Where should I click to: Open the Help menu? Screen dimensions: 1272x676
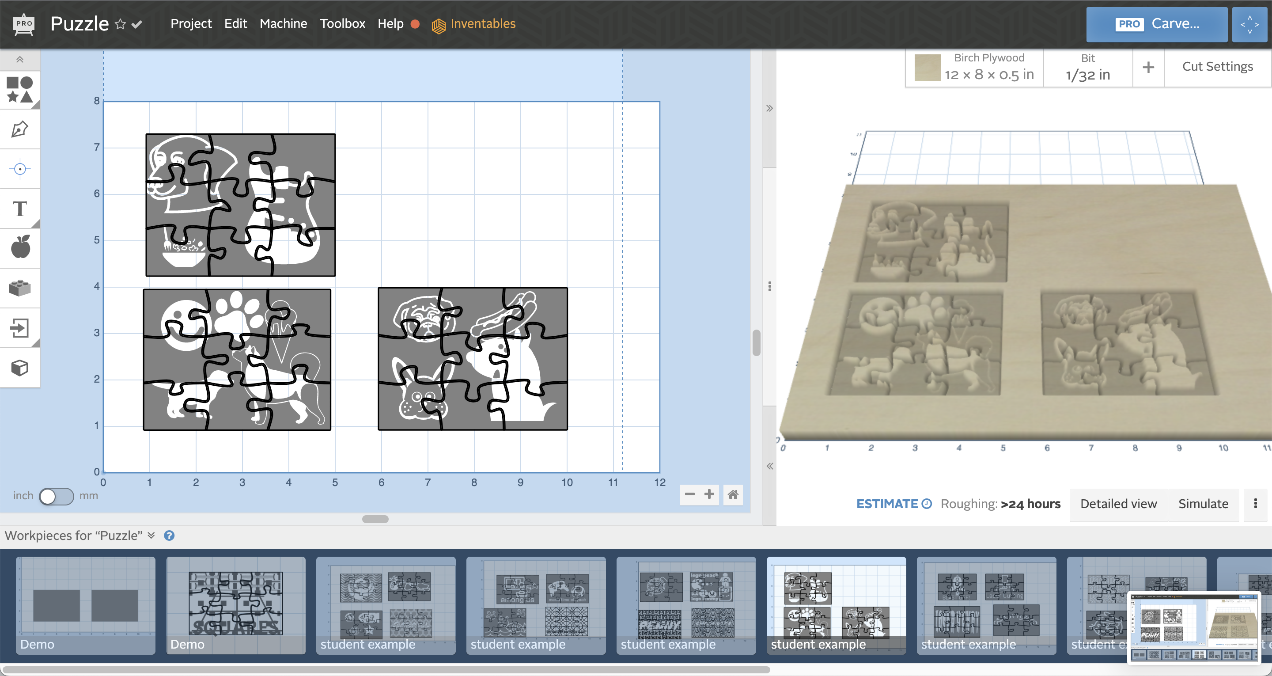tap(390, 24)
